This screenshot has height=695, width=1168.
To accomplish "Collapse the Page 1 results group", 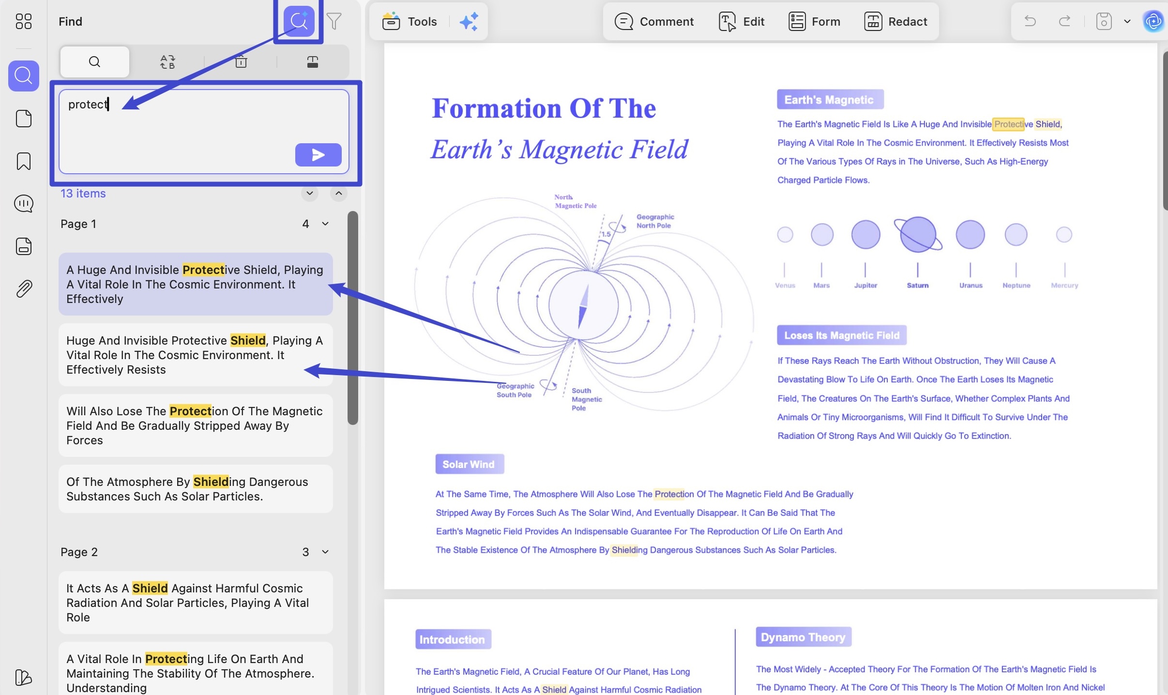I will (325, 224).
